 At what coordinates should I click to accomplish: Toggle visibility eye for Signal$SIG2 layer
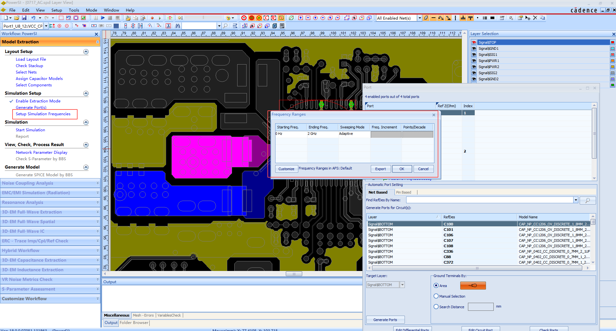click(474, 73)
